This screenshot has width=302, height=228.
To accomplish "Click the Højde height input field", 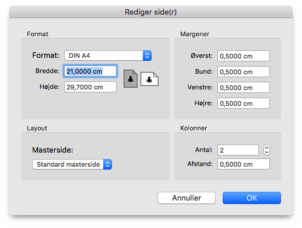I will pyautogui.click(x=90, y=87).
